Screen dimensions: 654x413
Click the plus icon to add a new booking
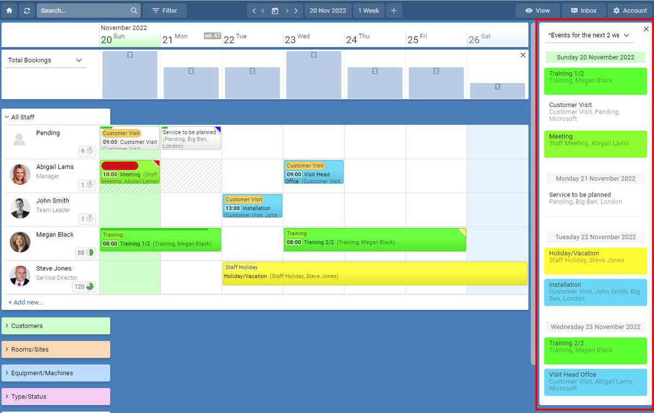point(394,10)
